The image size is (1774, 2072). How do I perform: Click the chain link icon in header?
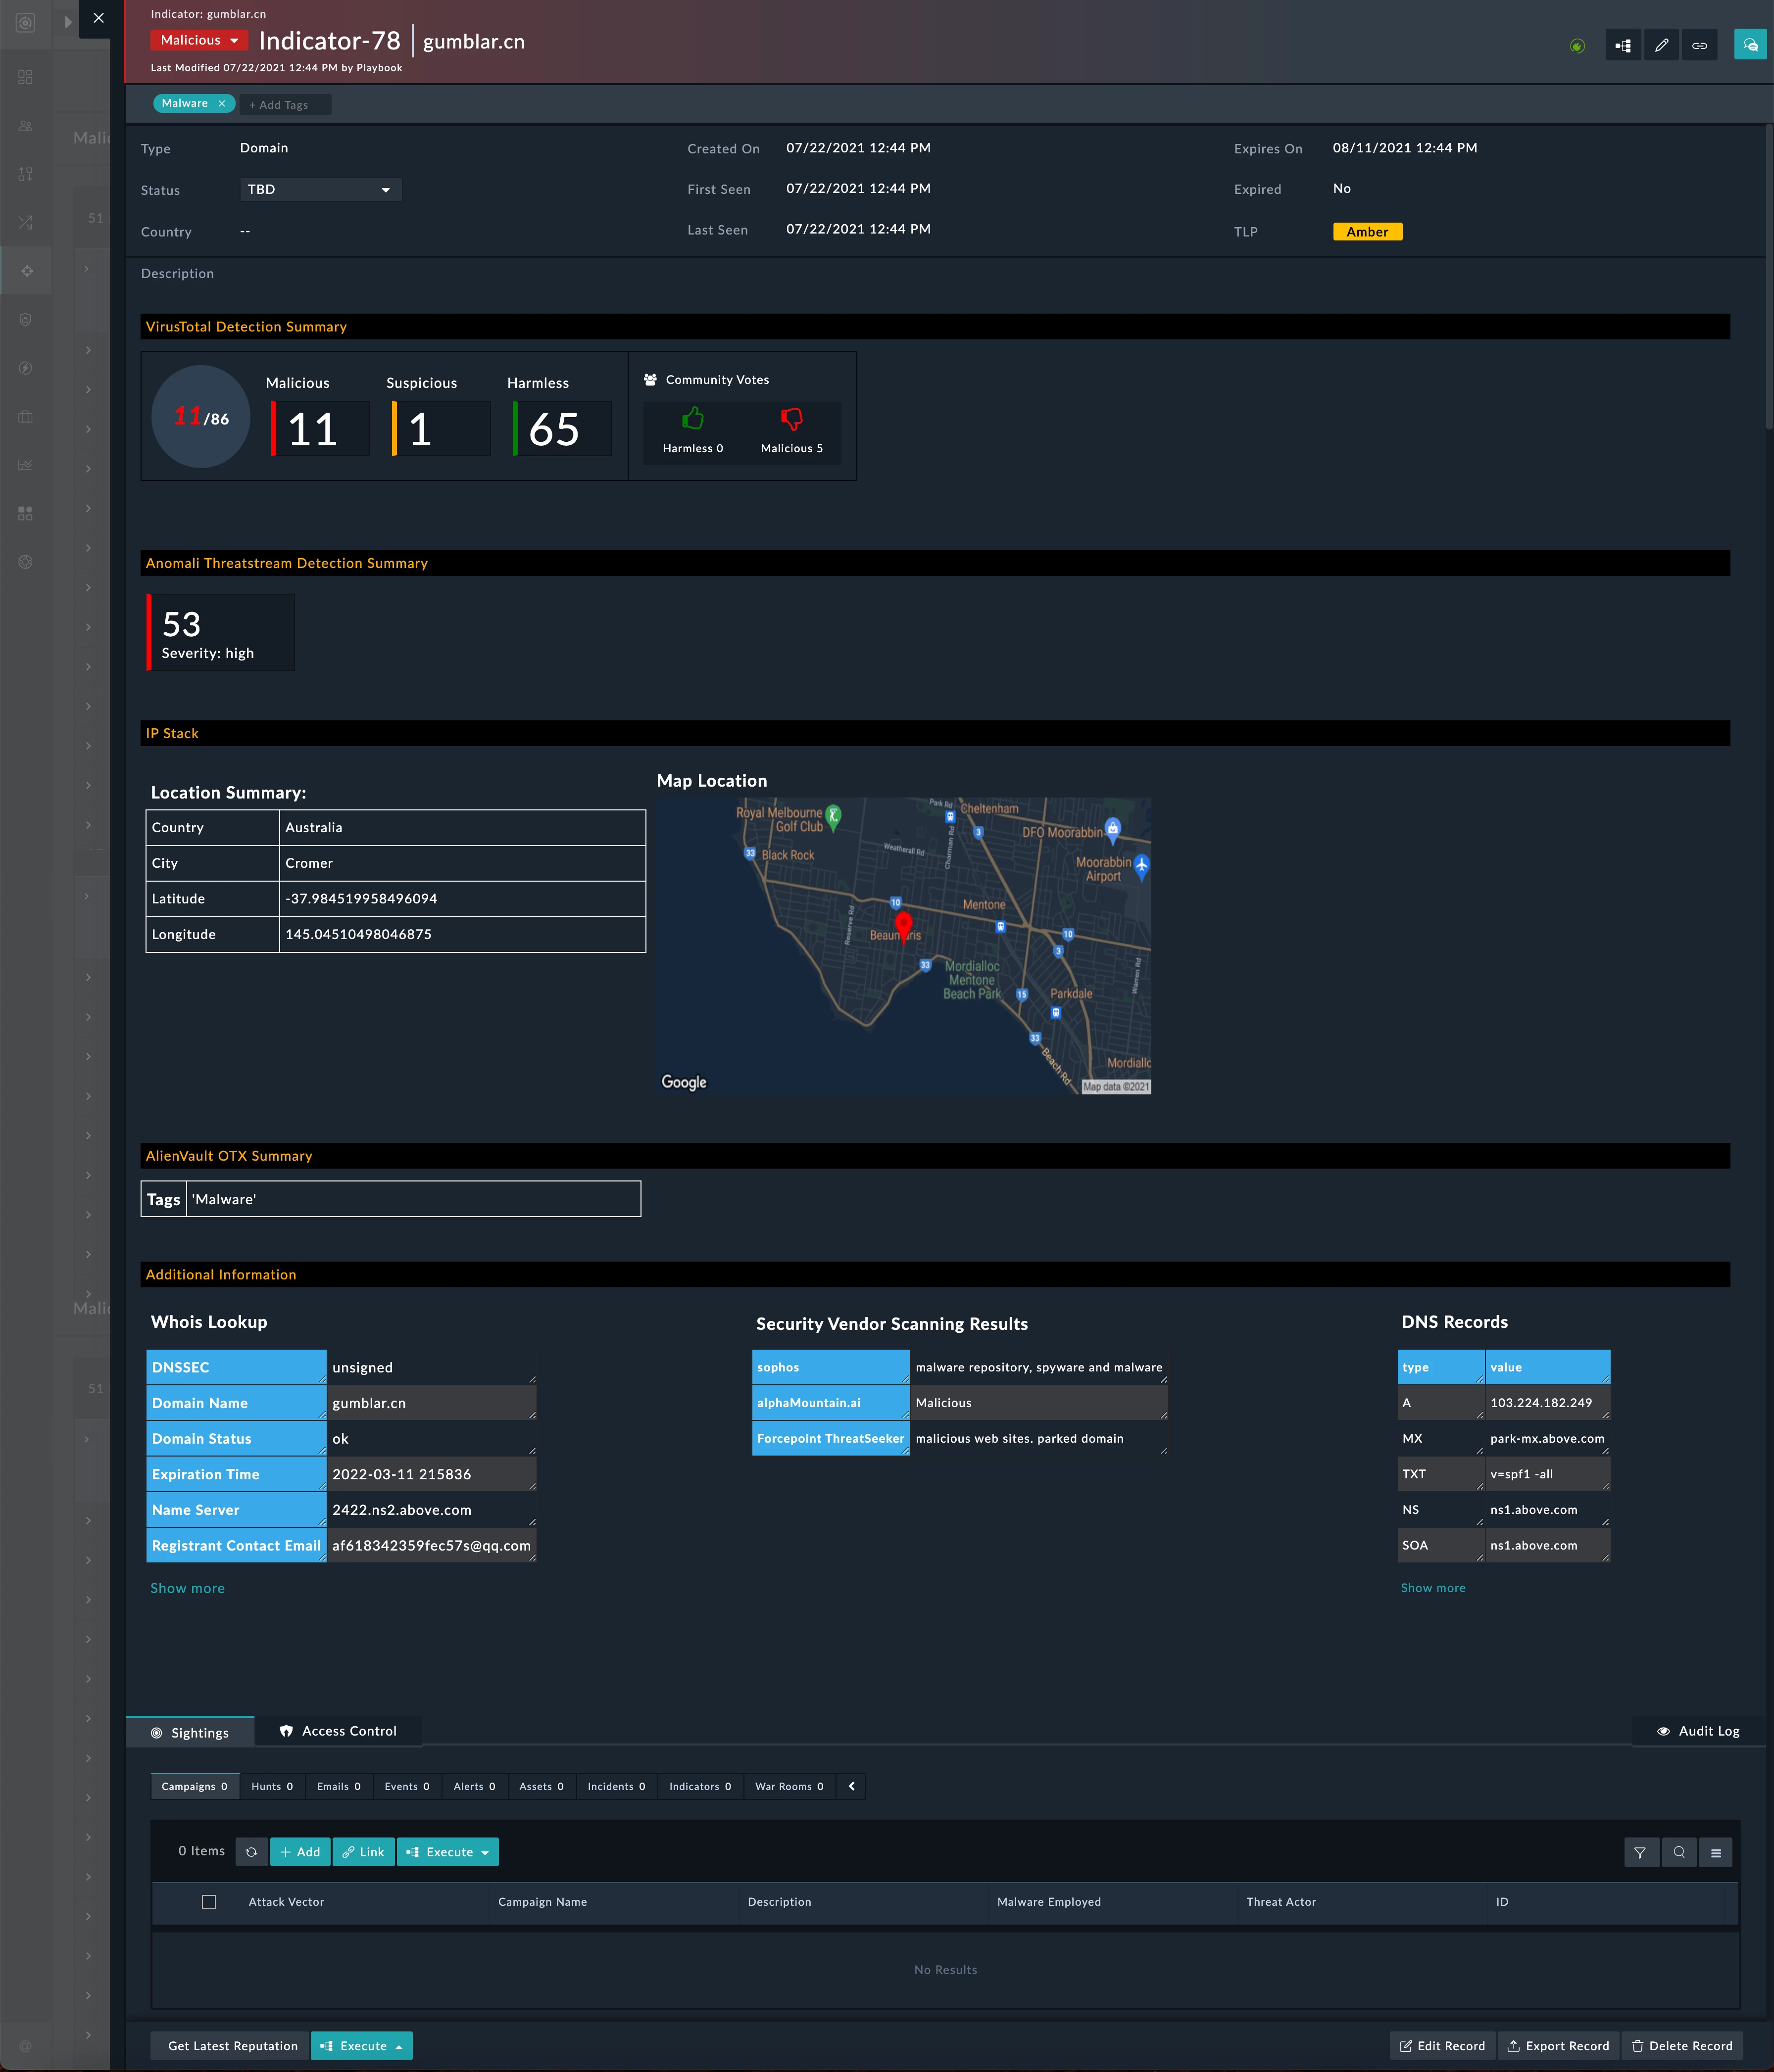point(1700,45)
